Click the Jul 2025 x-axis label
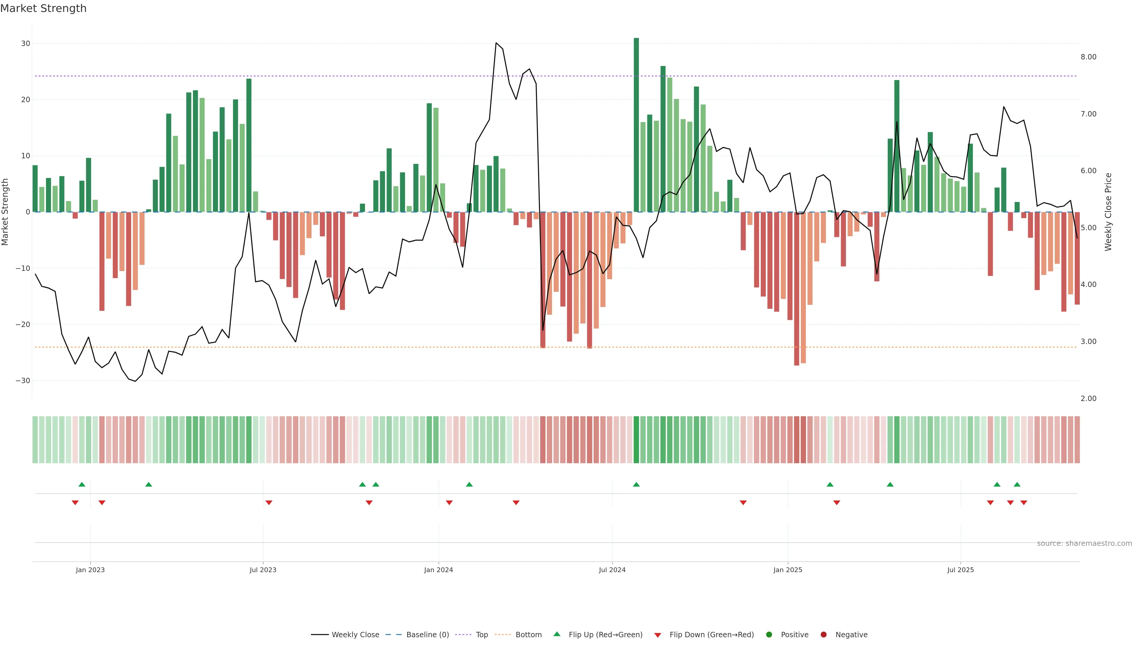 pos(960,570)
